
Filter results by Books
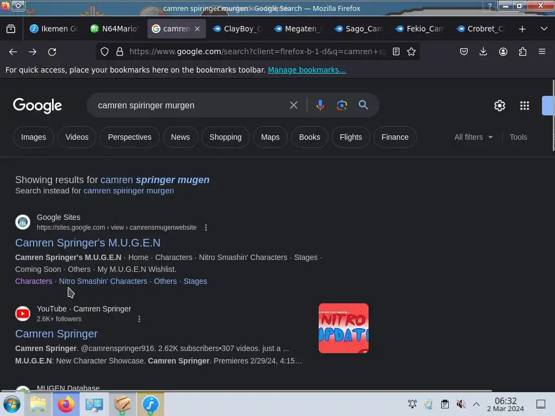click(x=309, y=137)
